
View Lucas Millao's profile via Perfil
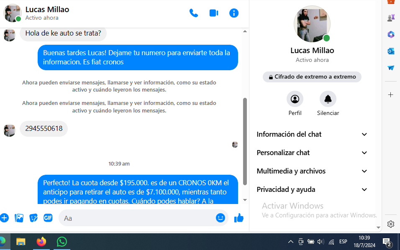coord(295,99)
